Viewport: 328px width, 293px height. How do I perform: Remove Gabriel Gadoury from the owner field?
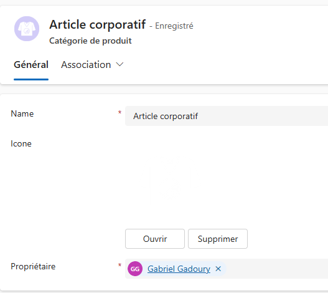[x=218, y=269]
